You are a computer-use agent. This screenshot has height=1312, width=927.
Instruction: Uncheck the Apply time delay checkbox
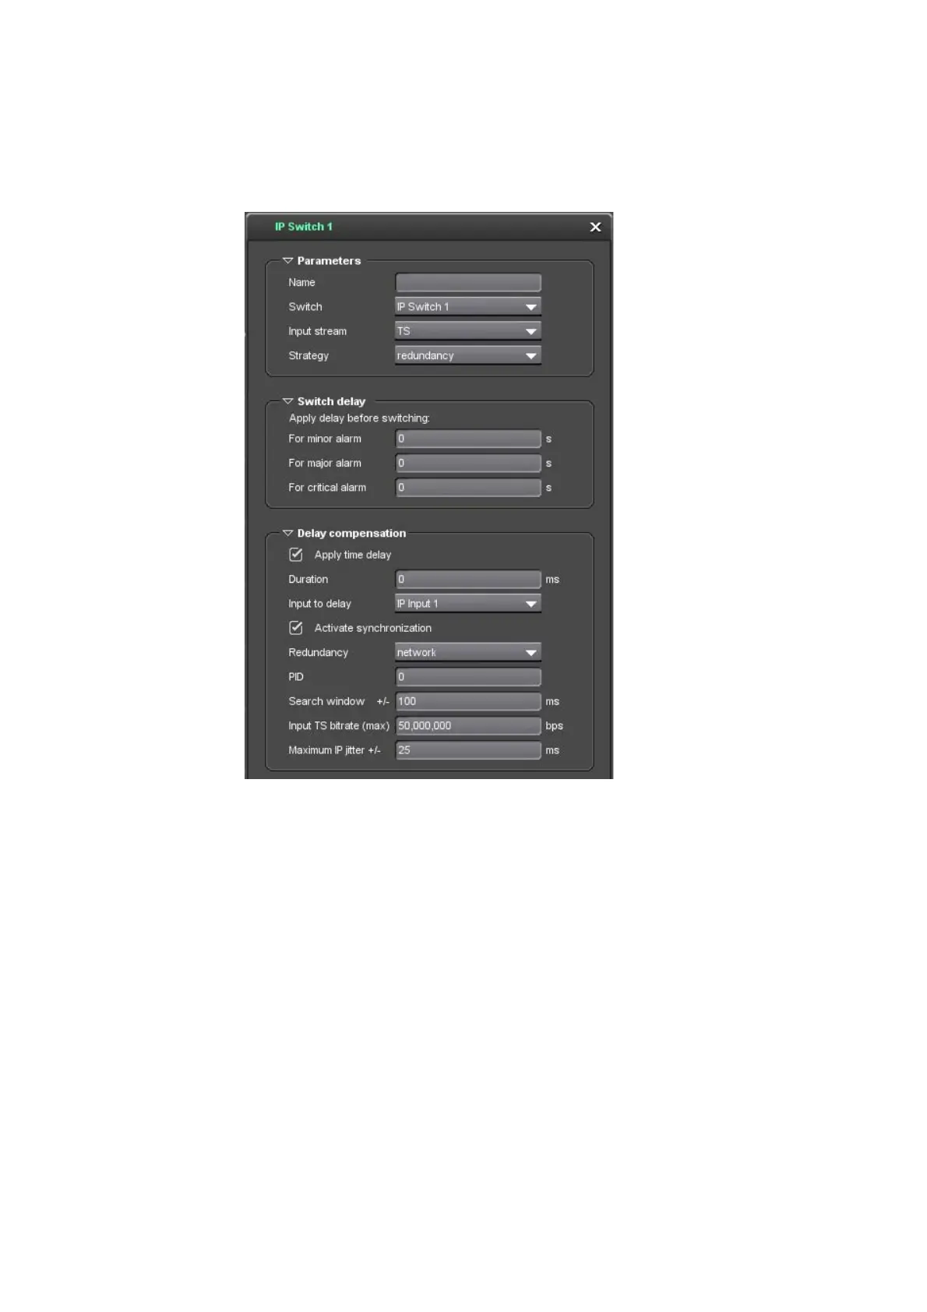coord(296,555)
